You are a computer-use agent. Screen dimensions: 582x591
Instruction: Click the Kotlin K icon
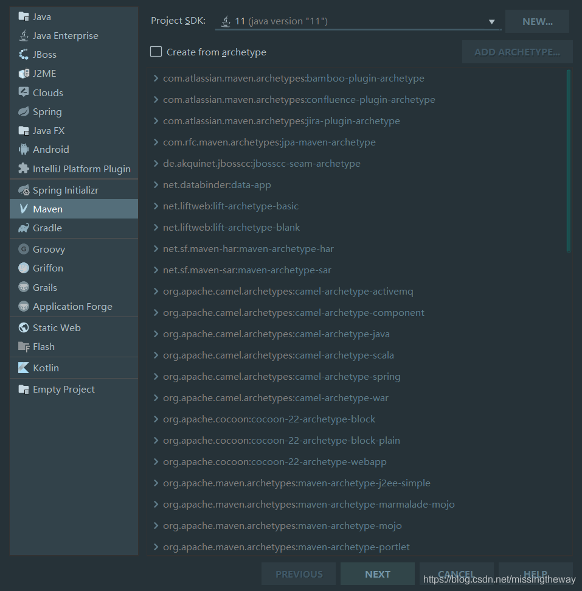[24, 368]
